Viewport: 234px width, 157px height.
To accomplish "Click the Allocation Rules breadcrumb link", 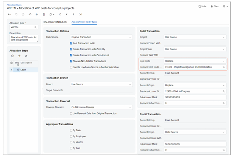I will pyautogui.click(x=14, y=4).
